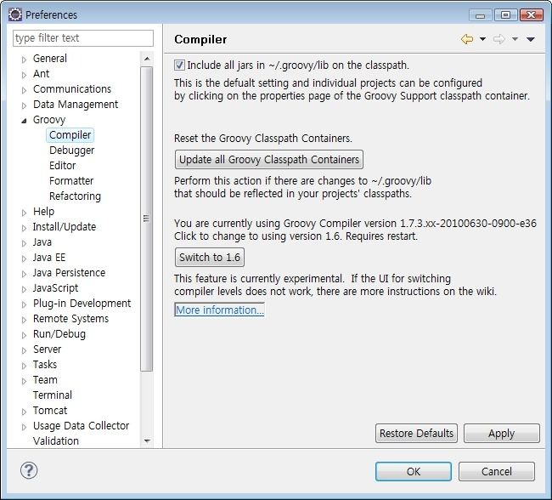Select Formatter under Groovy
Screen dimensions: 552x500
pos(71,181)
